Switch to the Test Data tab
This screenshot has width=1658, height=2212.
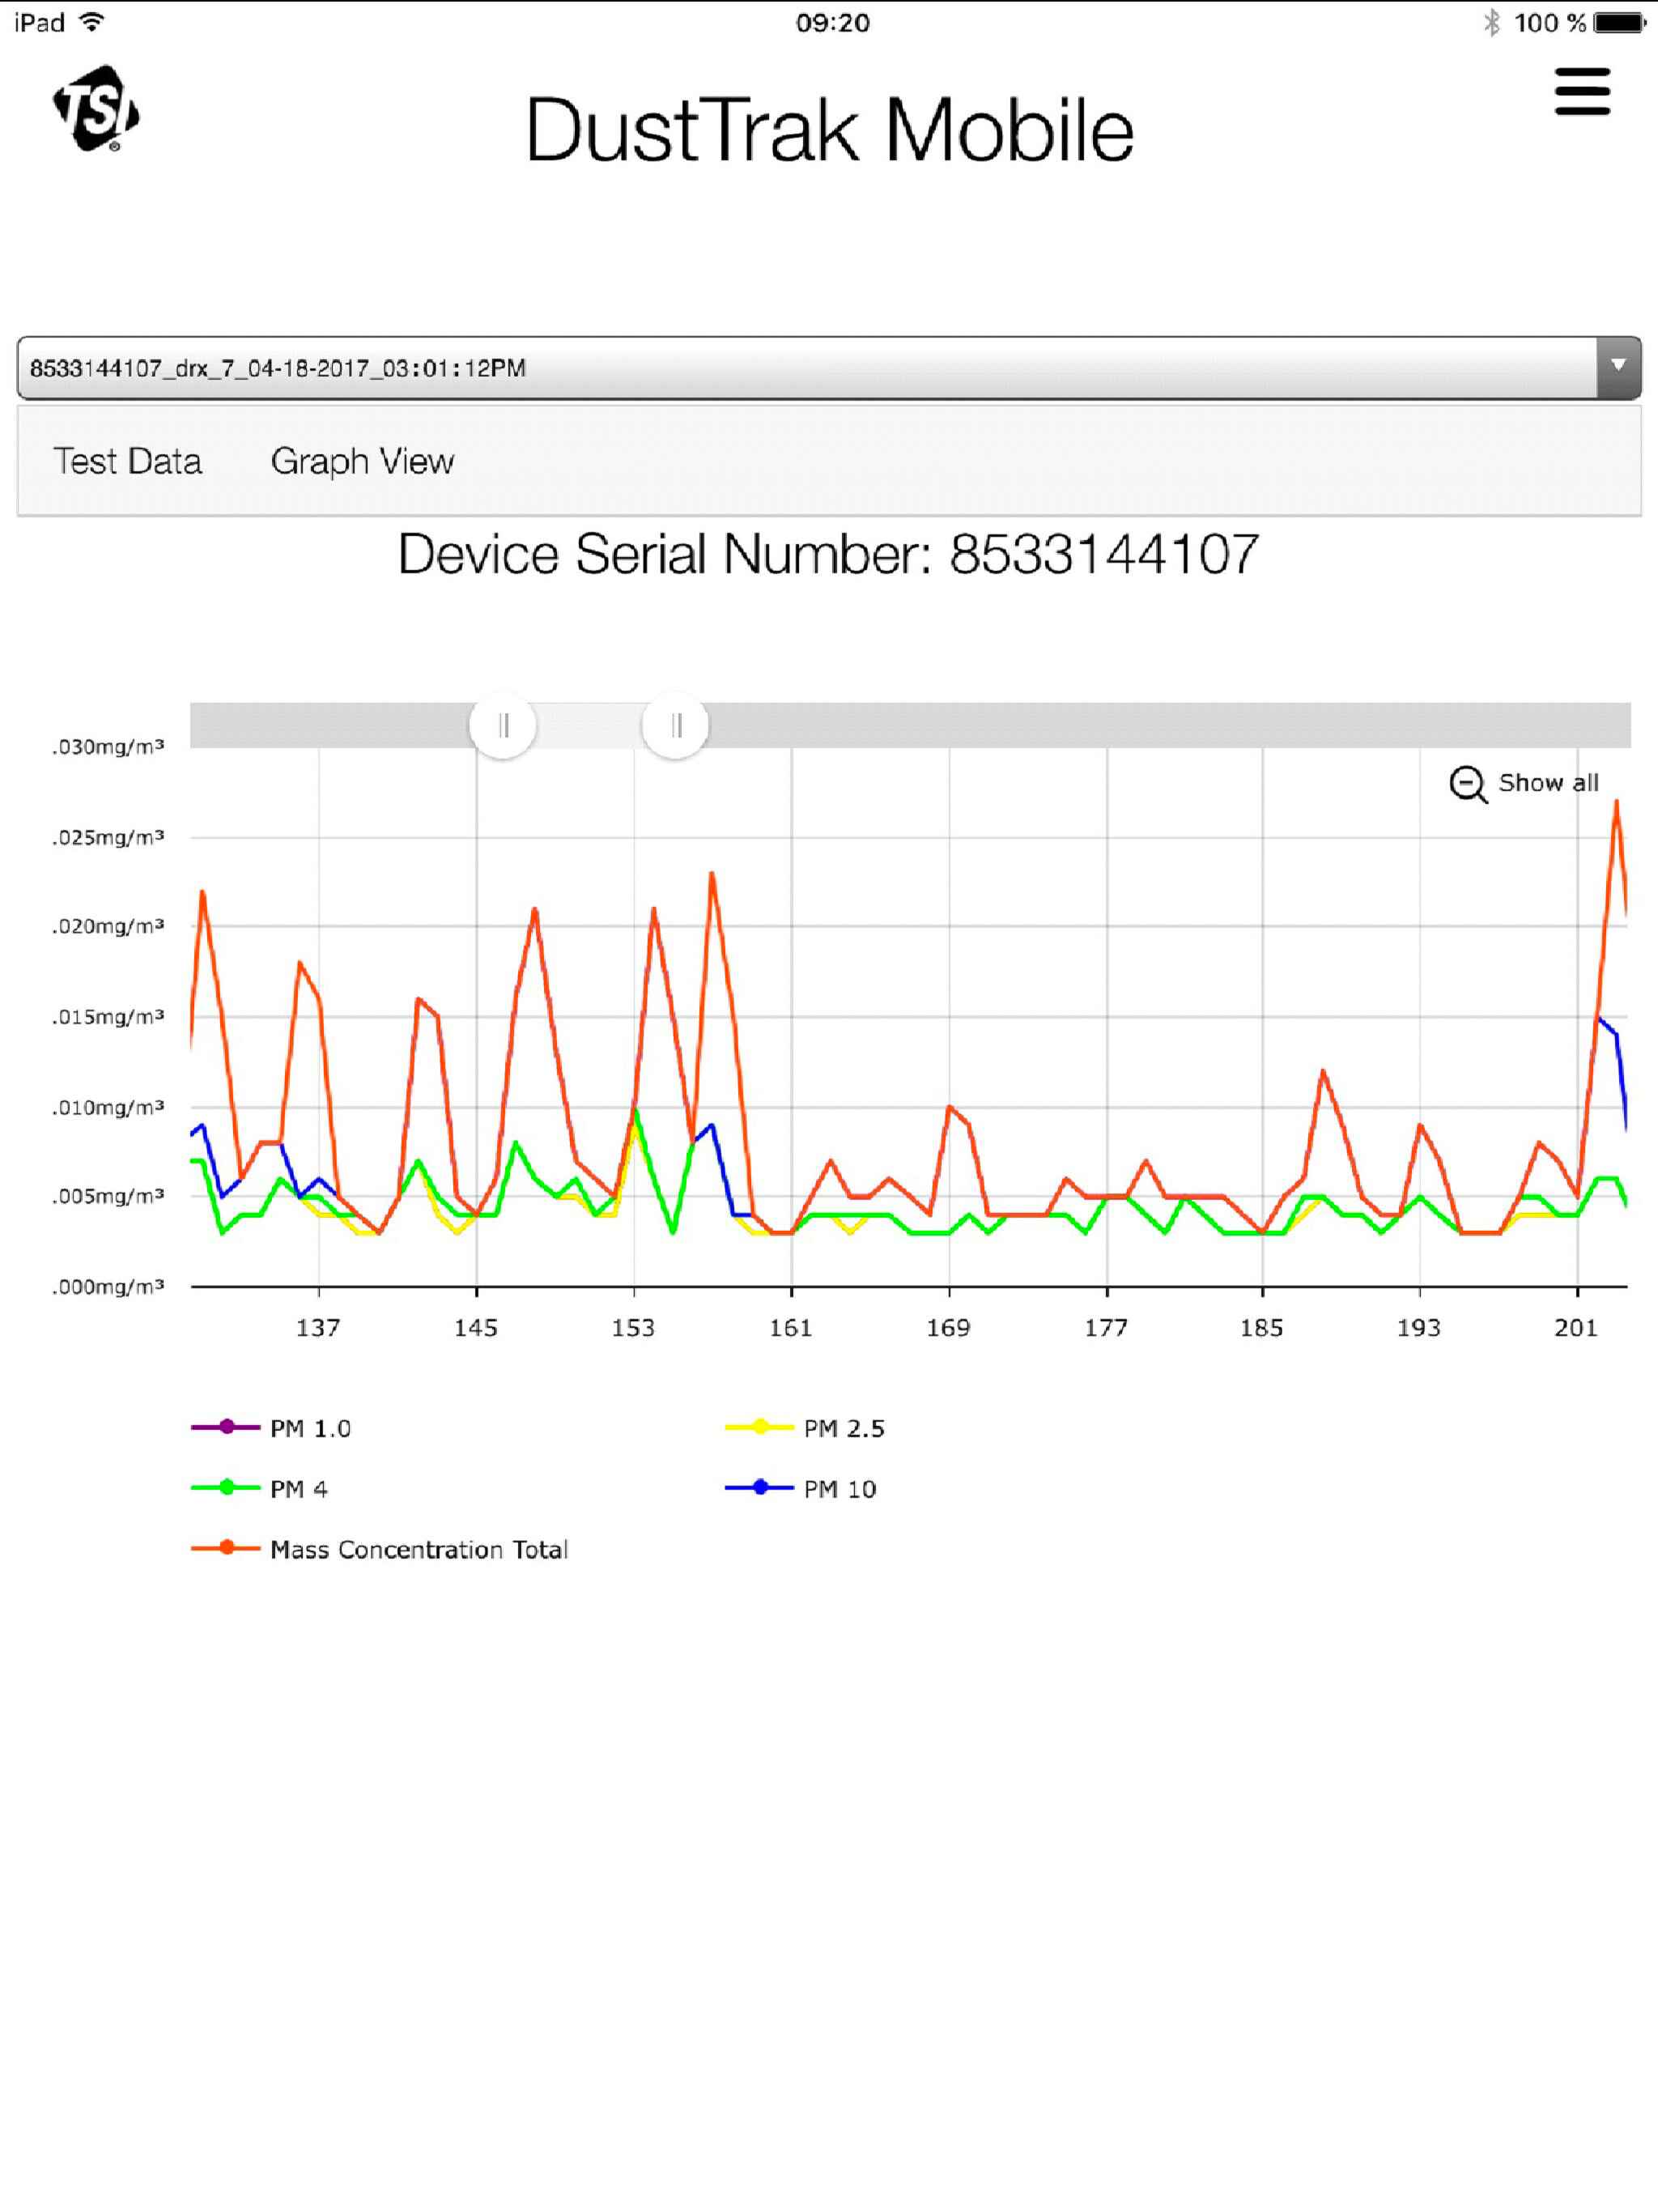point(127,461)
